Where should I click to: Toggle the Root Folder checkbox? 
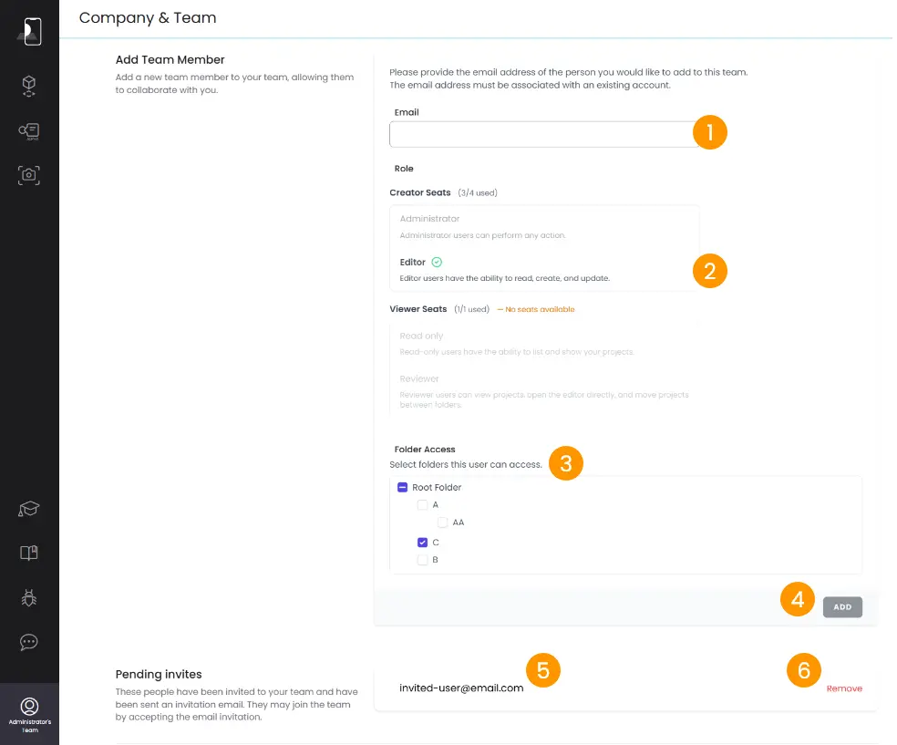point(403,488)
